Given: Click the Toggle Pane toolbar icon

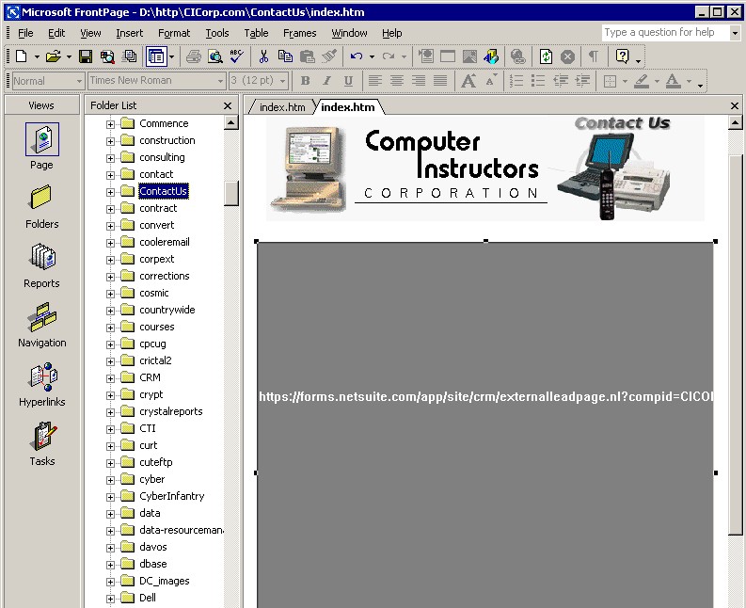Looking at the screenshot, I should 156,56.
